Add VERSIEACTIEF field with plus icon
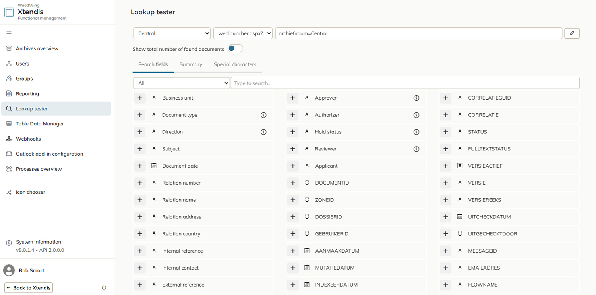 click(446, 166)
